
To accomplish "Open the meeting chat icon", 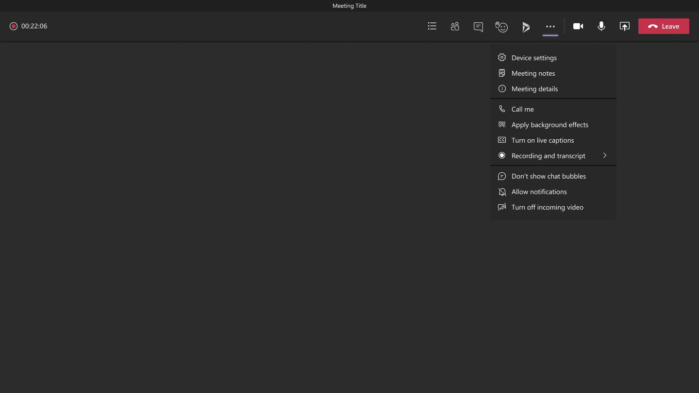I will [478, 27].
